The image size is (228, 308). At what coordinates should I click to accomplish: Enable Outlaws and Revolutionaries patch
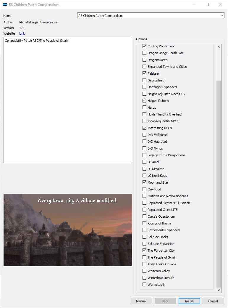point(144,196)
